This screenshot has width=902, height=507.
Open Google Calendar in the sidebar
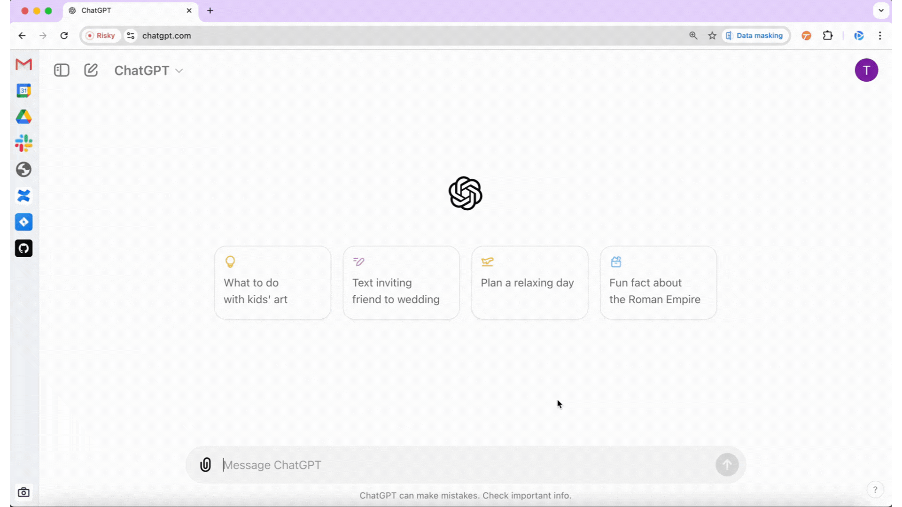click(23, 91)
